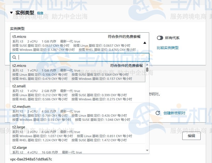Click the up caret to close the instance dropdown

[145, 43]
